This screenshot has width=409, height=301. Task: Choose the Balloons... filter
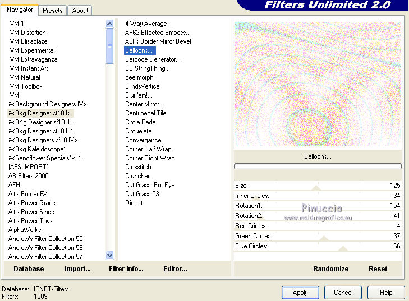[x=140, y=50]
